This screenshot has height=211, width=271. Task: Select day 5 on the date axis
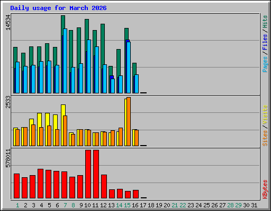[49, 205]
